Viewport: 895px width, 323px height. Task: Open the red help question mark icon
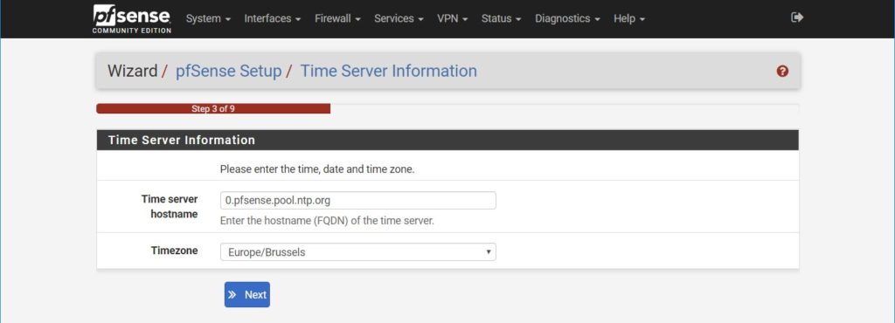[x=782, y=72]
